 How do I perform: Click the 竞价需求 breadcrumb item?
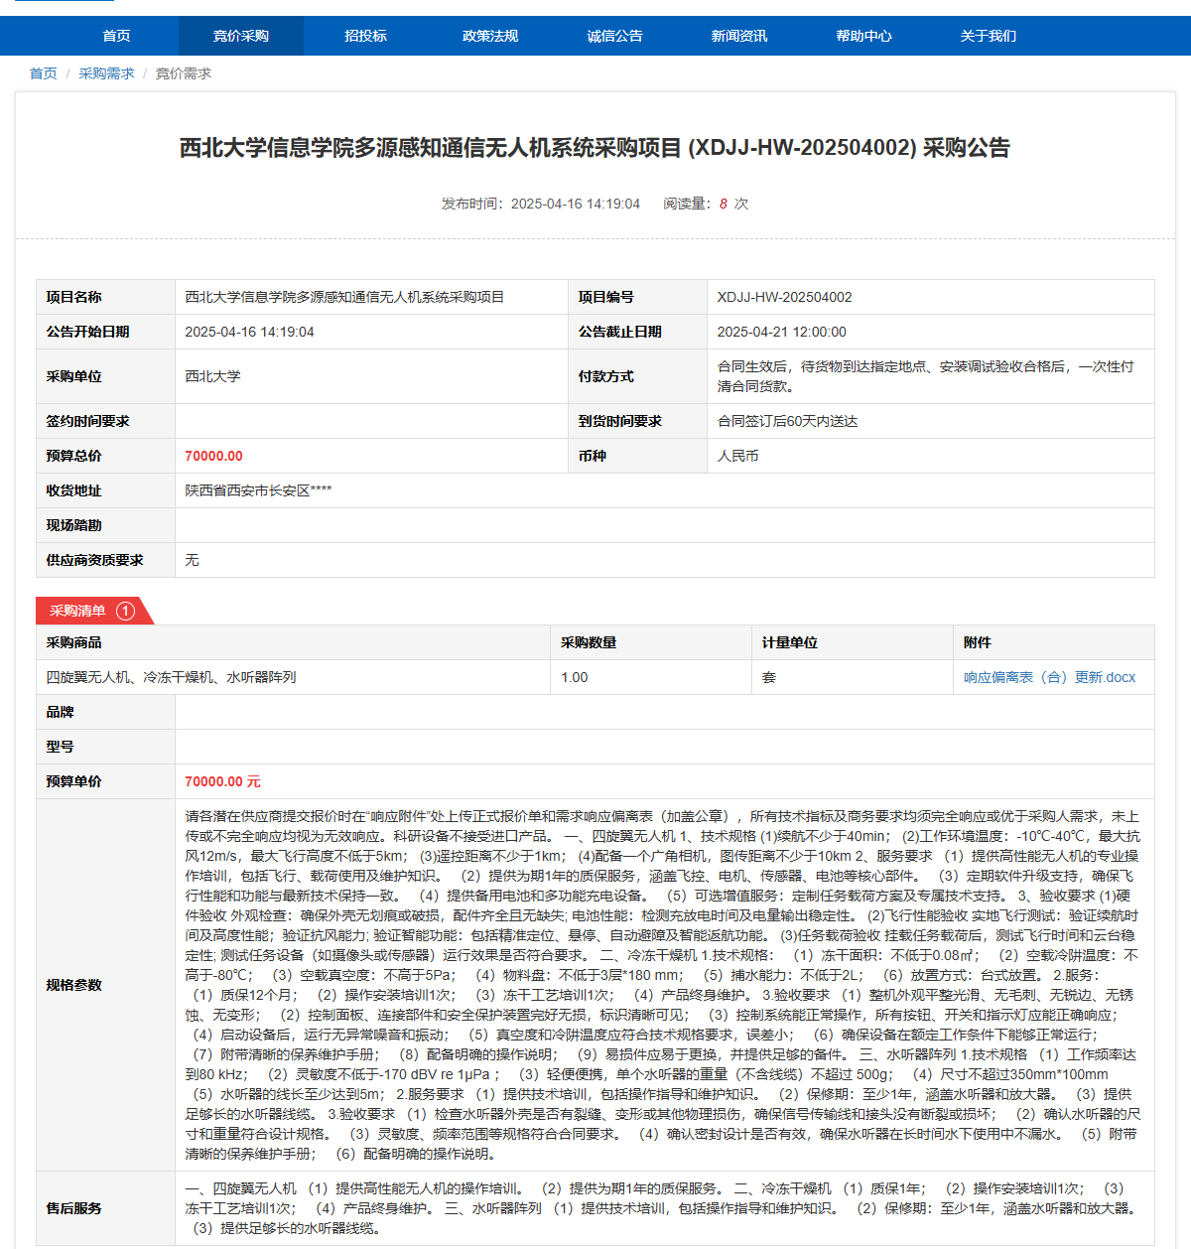coord(184,73)
